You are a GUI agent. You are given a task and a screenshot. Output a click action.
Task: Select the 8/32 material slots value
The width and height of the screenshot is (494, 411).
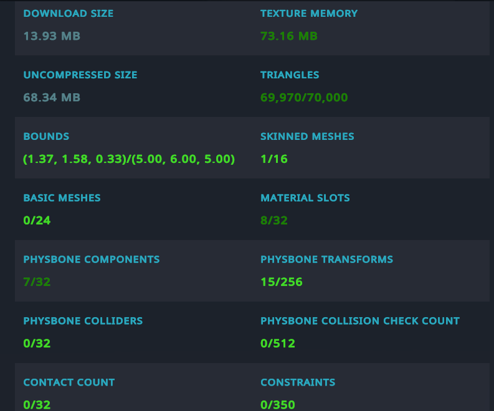click(274, 221)
